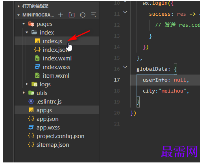
Task: Fold the success callback chevron at line 11
Action: coord(125,12)
